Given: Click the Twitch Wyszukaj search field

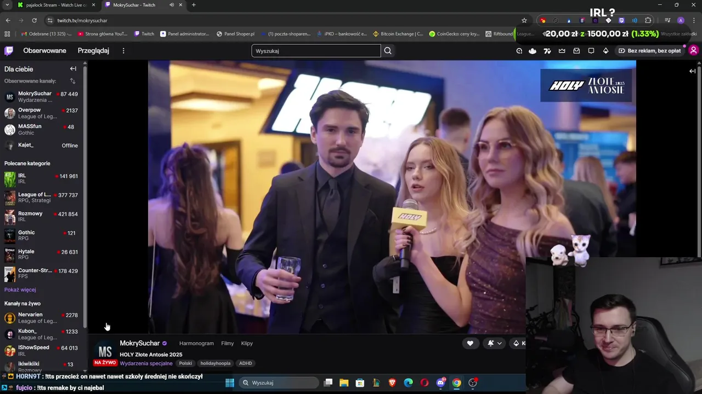Looking at the screenshot, I should 316,51.
